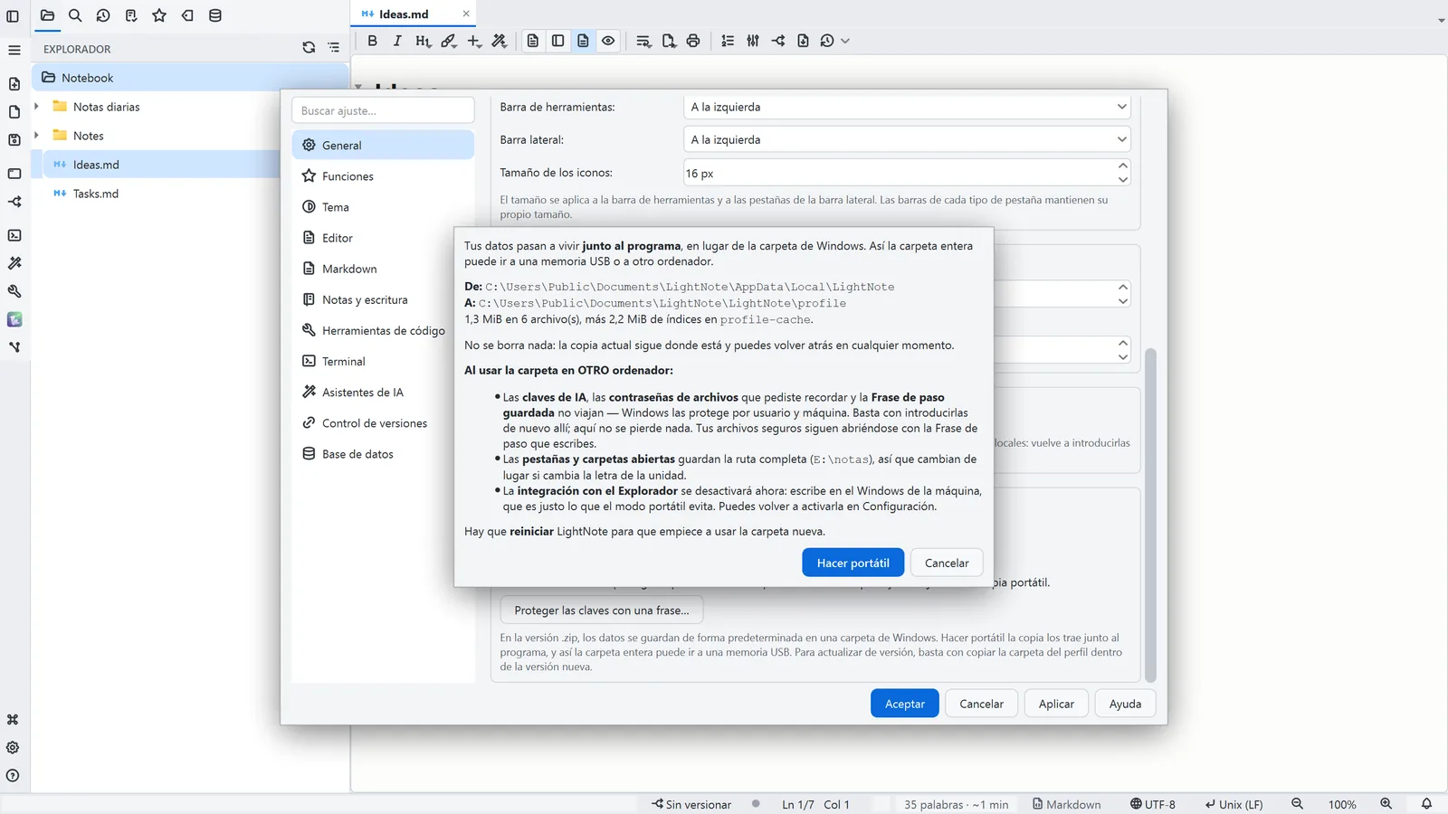Viewport: 1448px width, 814px height.
Task: Click the UTF-8 encoding in status bar
Action: click(x=1152, y=804)
